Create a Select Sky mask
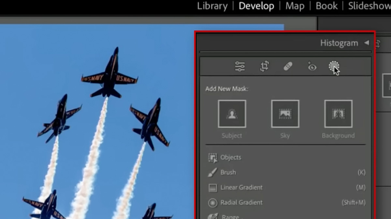Image resolution: width=391 pixels, height=219 pixels. pyautogui.click(x=285, y=114)
